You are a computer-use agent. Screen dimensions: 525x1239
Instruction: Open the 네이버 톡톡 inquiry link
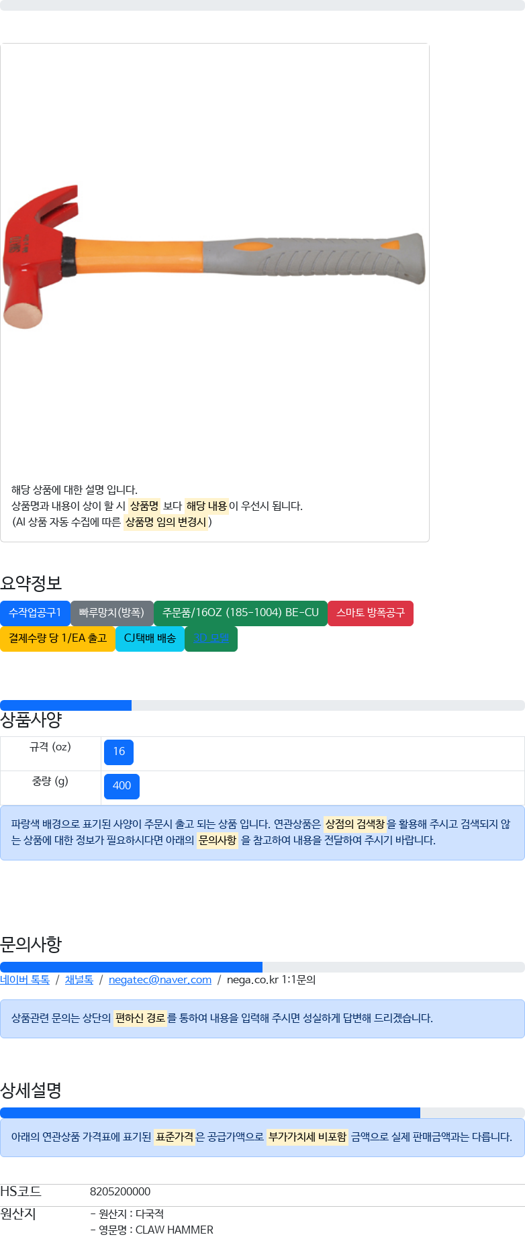(25, 980)
